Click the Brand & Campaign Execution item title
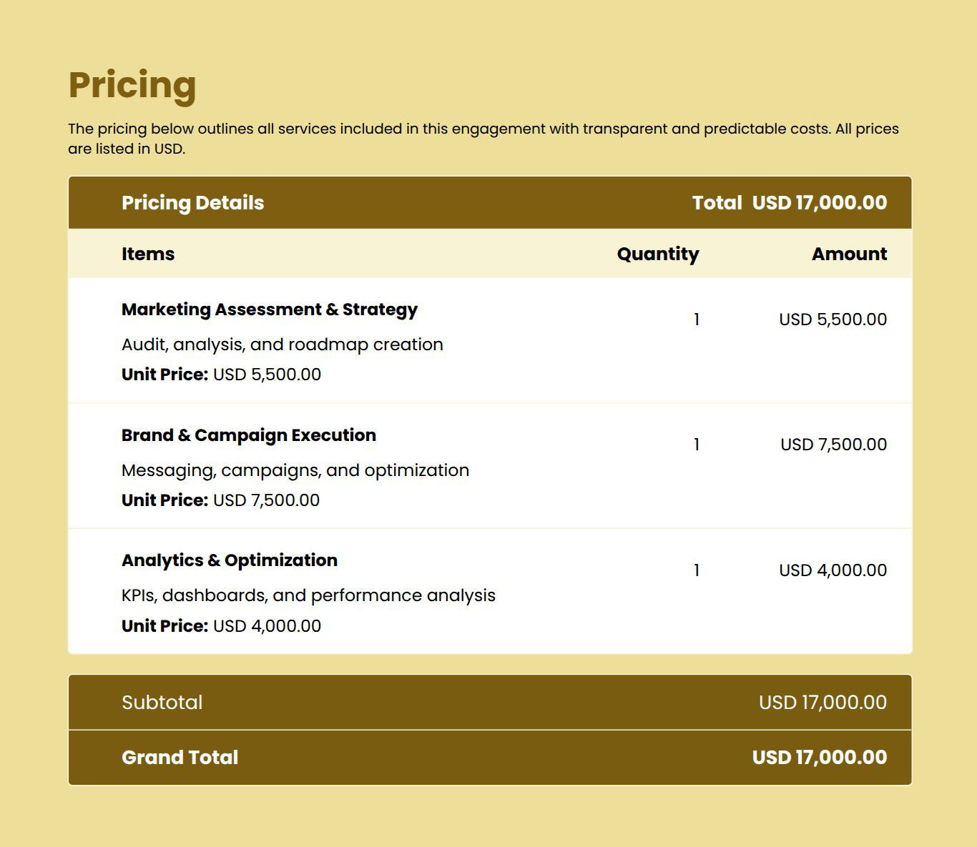Image resolution: width=977 pixels, height=847 pixels. pos(249,435)
